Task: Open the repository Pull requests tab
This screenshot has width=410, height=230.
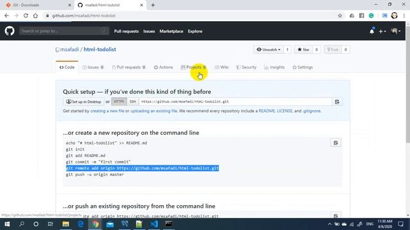Action: (129, 67)
